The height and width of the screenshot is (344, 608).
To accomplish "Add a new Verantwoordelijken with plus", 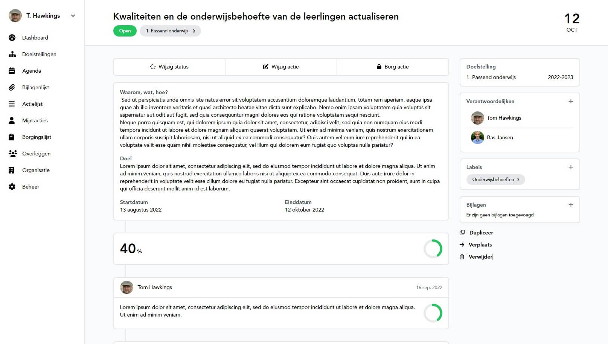I will 571,101.
